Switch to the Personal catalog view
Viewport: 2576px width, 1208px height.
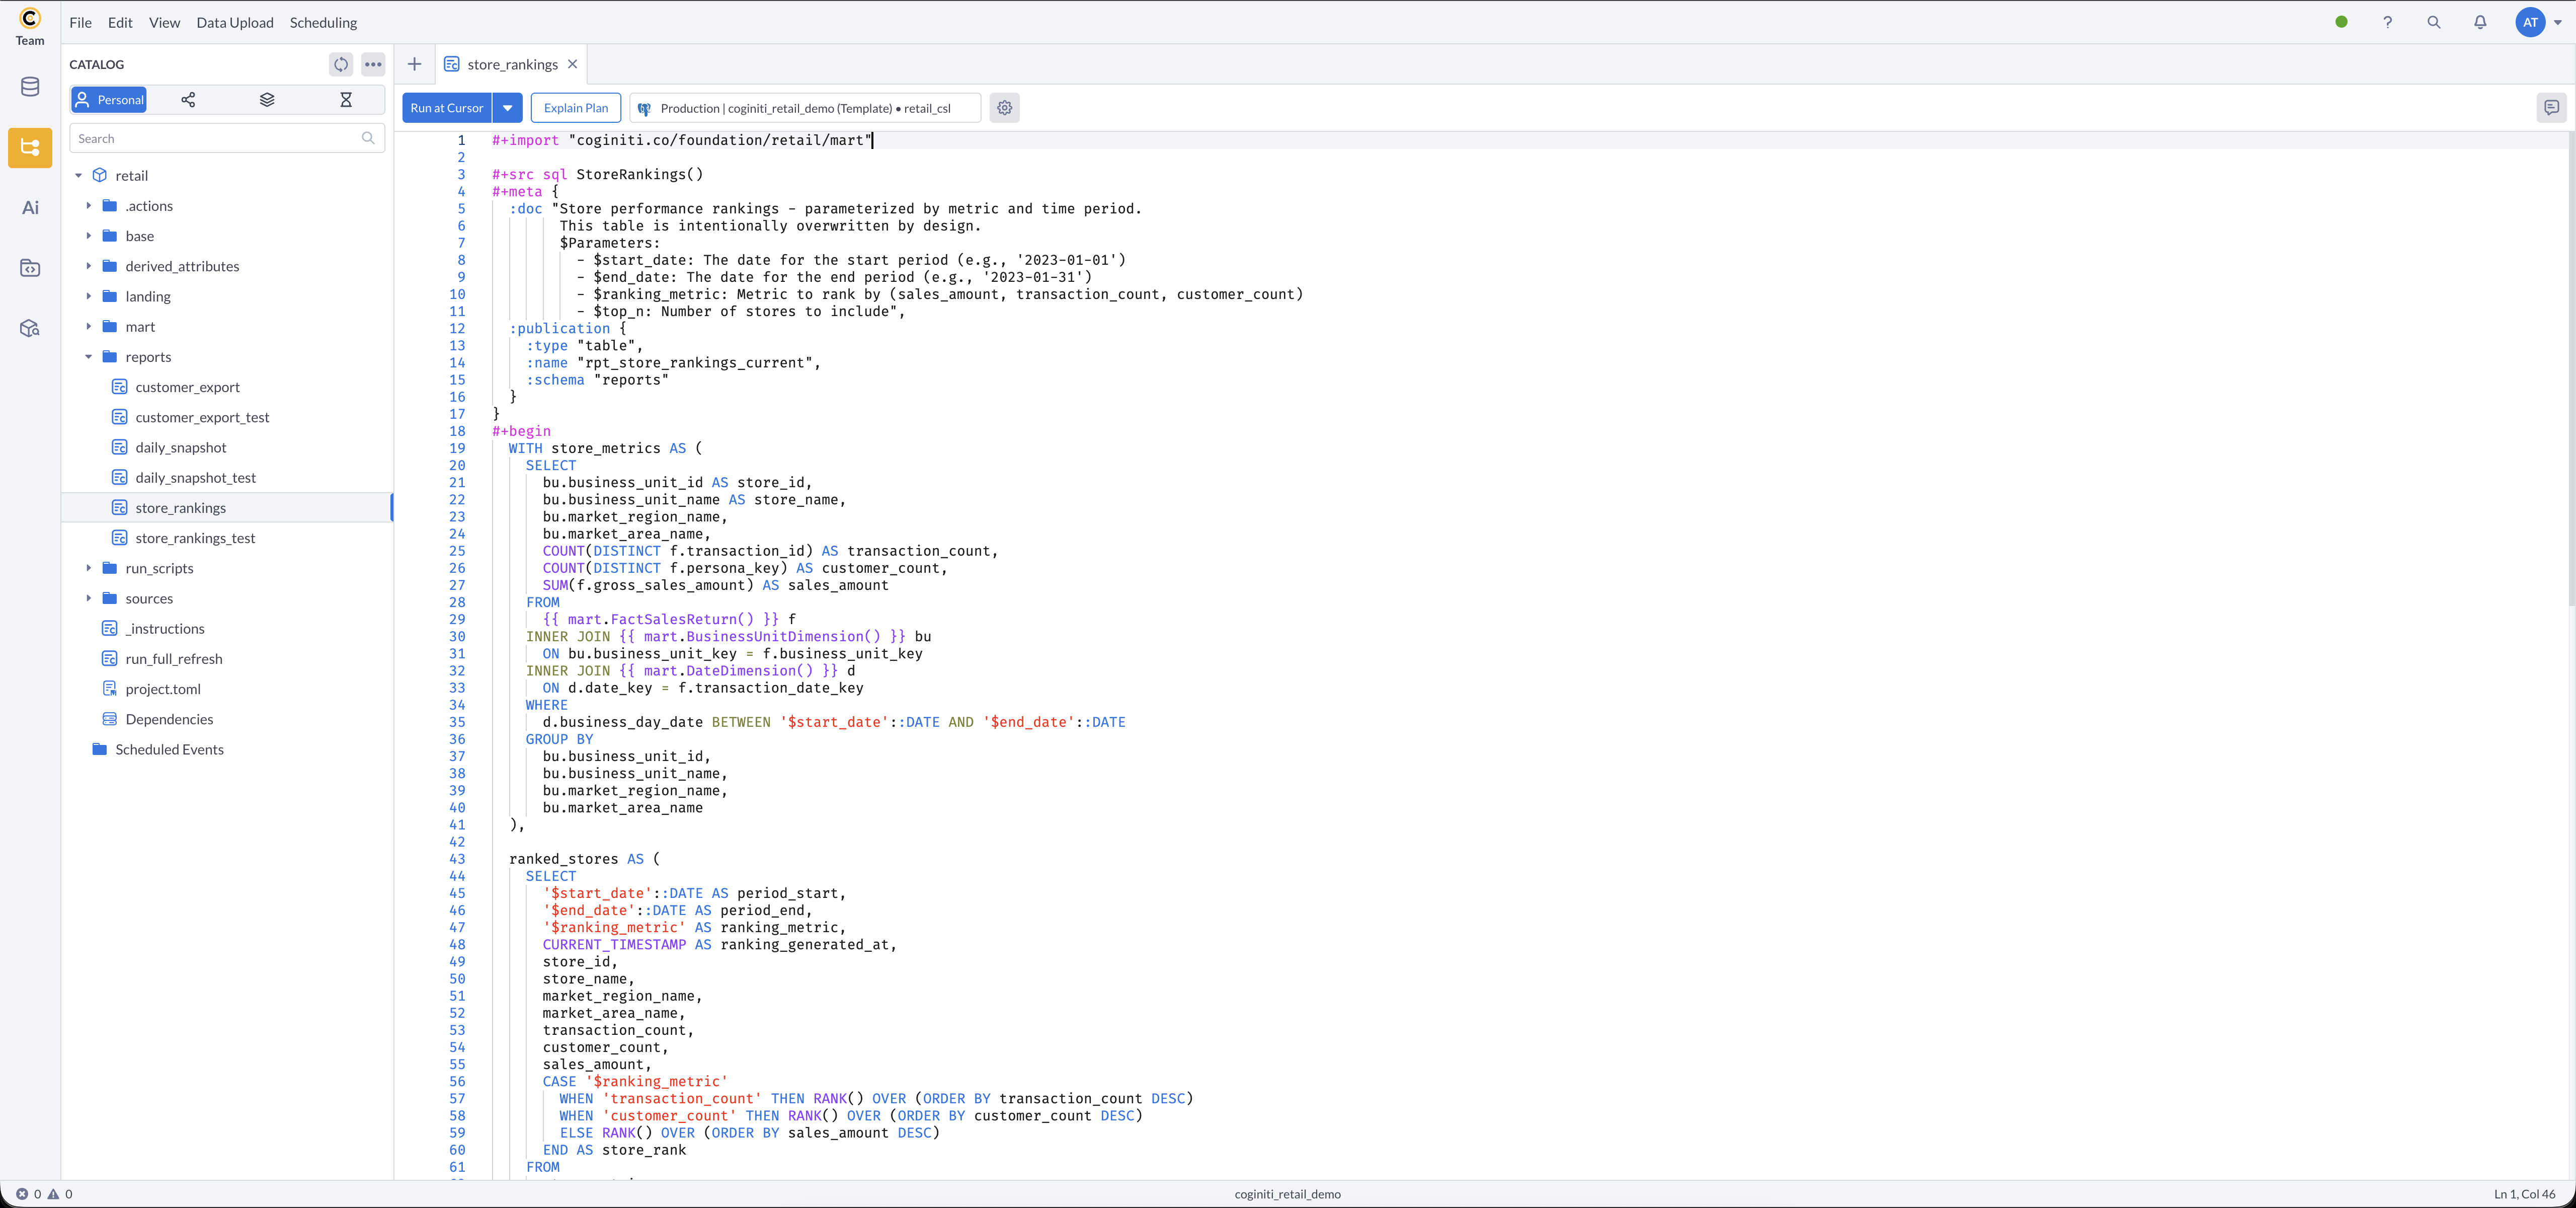pos(109,100)
